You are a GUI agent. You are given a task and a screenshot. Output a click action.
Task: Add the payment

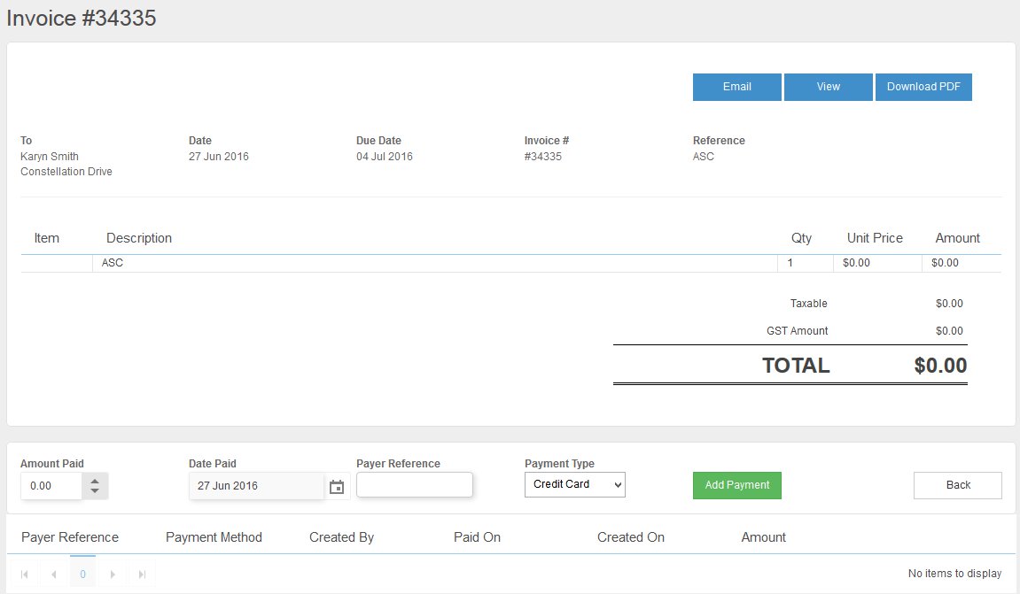click(x=736, y=485)
